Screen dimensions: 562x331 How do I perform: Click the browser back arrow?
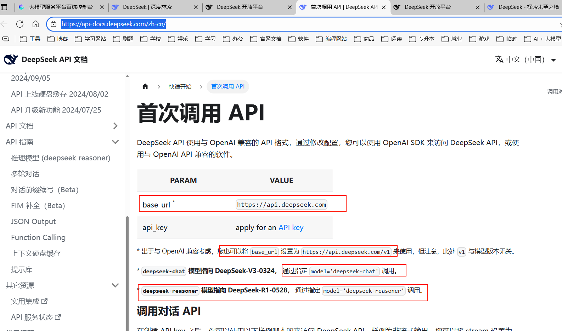coord(4,24)
